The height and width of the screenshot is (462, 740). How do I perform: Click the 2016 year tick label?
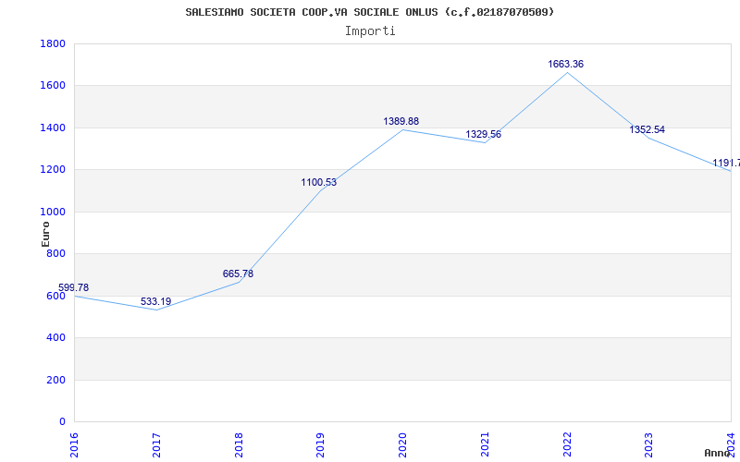click(x=75, y=444)
